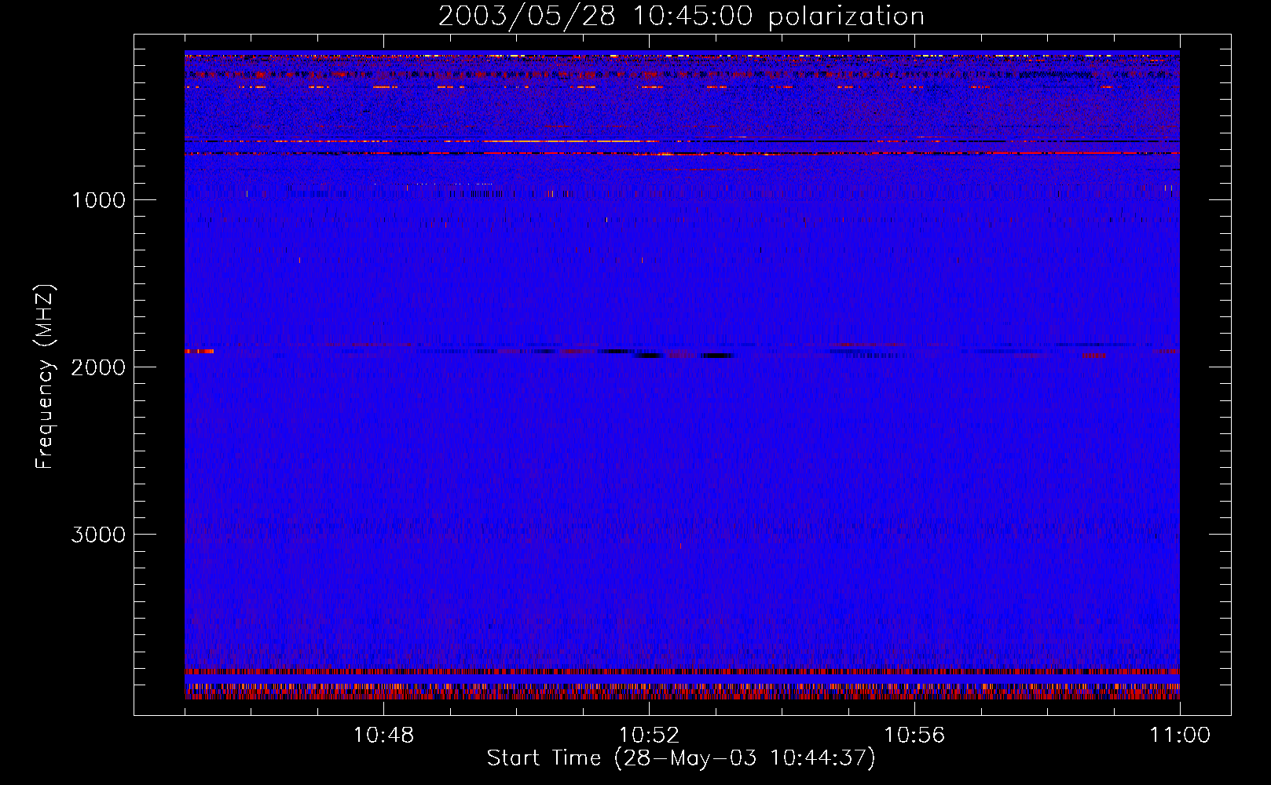
Task: Click the 10:48 time tick label
Action: coord(383,736)
